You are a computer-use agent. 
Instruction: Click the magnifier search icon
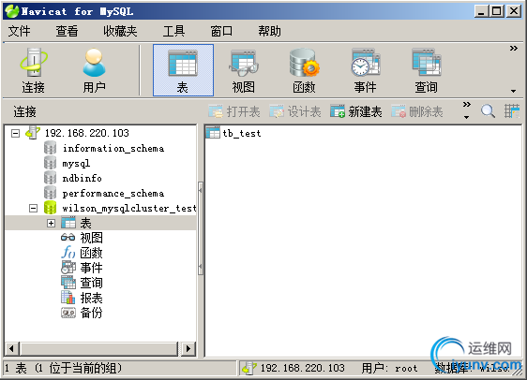click(488, 111)
